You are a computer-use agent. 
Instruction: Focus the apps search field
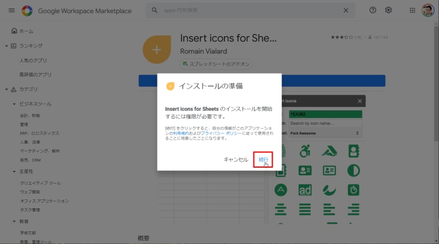(251, 10)
